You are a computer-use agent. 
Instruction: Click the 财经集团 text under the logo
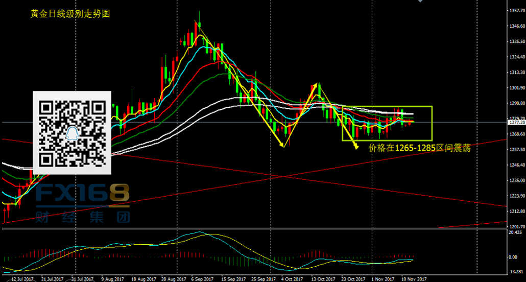(x=82, y=217)
